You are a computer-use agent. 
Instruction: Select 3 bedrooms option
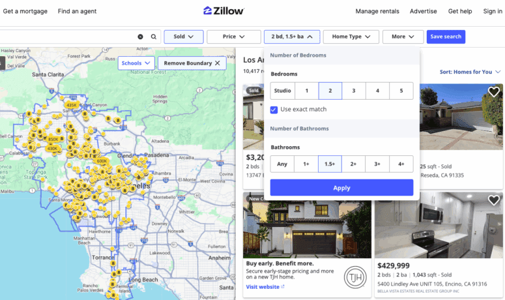click(354, 91)
